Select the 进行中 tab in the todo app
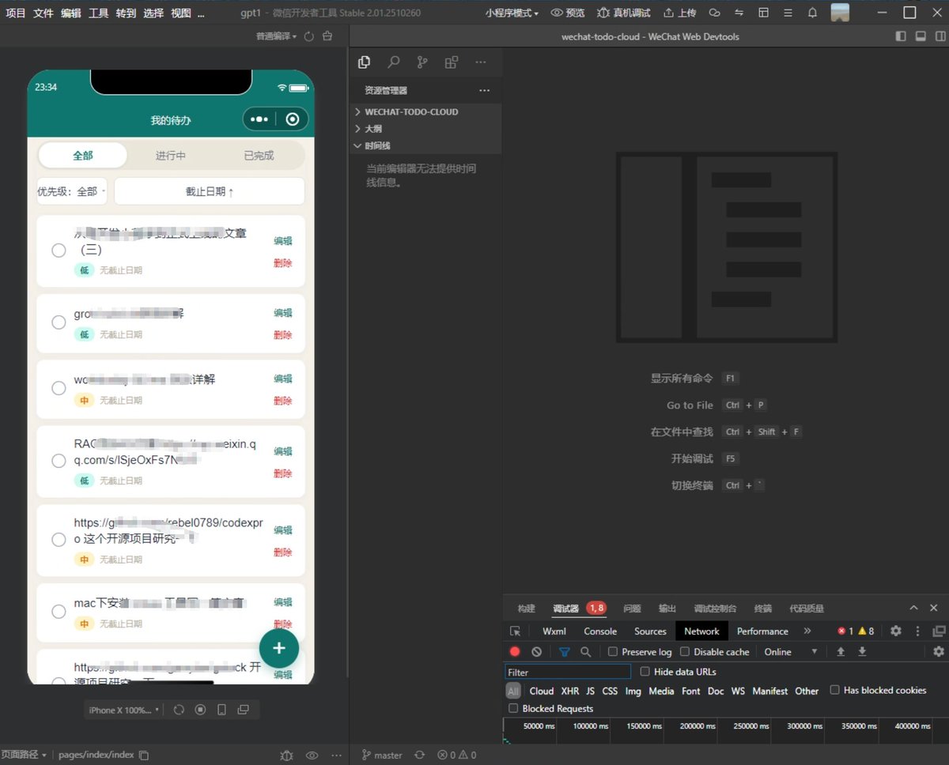Screen dimensions: 949x765 point(171,156)
